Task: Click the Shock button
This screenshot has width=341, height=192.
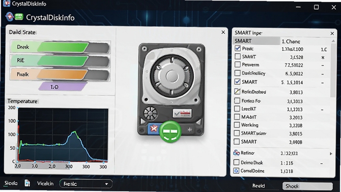Action: coord(307,186)
